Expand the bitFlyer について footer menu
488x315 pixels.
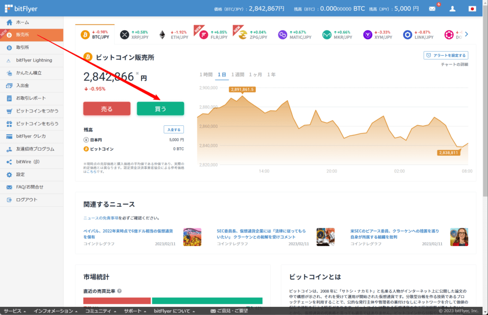174,311
